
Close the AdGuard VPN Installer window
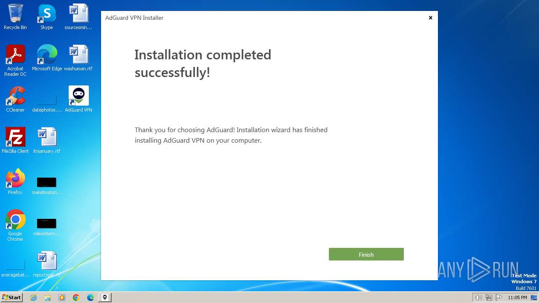(x=430, y=18)
